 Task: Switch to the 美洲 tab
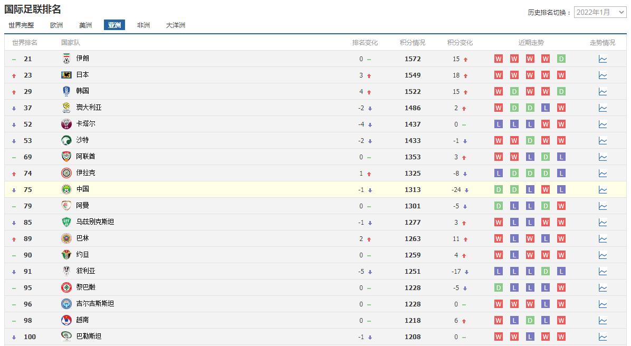tap(85, 25)
